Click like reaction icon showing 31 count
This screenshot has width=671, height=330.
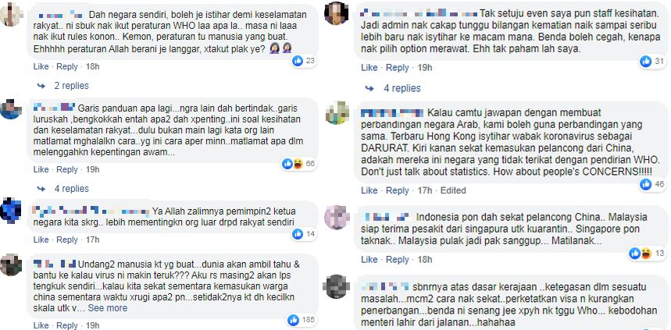(646, 62)
